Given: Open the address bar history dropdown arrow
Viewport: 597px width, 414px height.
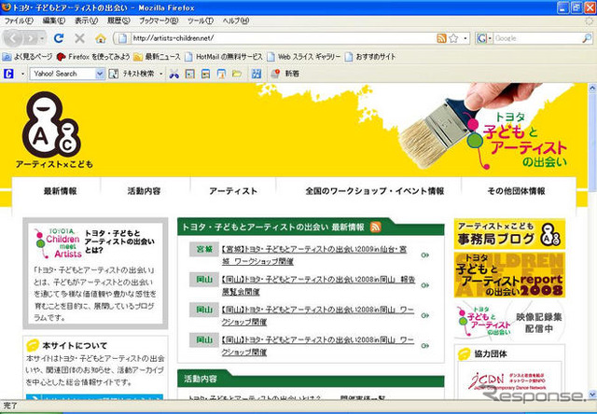Looking at the screenshot, I should [x=465, y=38].
